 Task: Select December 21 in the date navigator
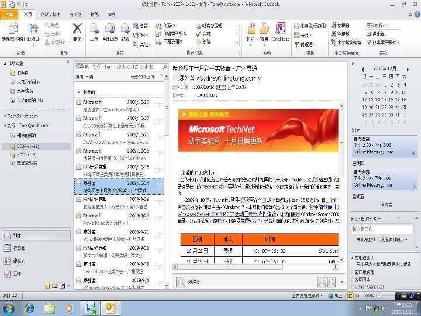point(378,107)
